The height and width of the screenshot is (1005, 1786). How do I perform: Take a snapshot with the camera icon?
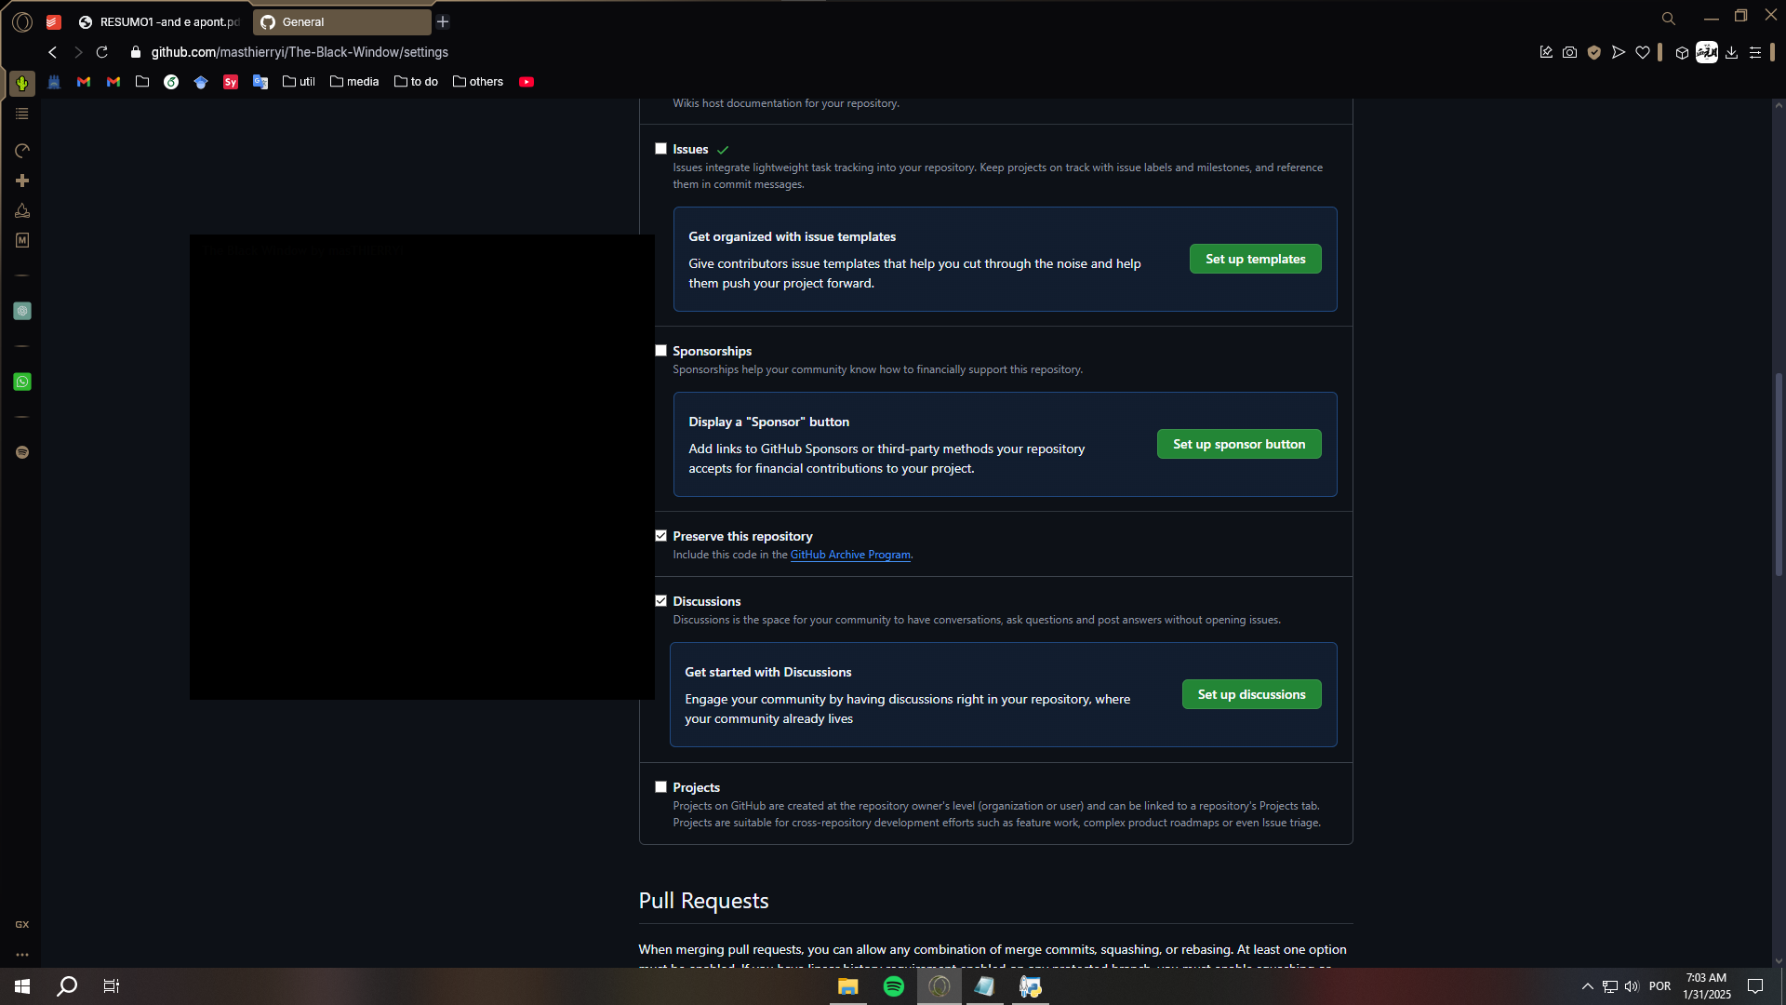[1569, 52]
